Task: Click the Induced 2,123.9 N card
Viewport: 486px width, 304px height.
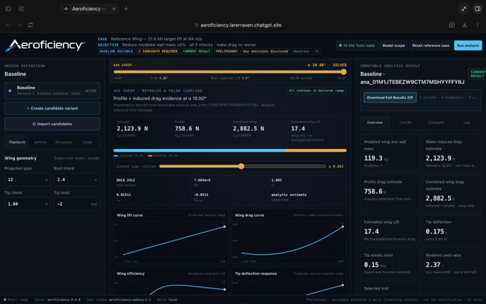Action: [142, 131]
